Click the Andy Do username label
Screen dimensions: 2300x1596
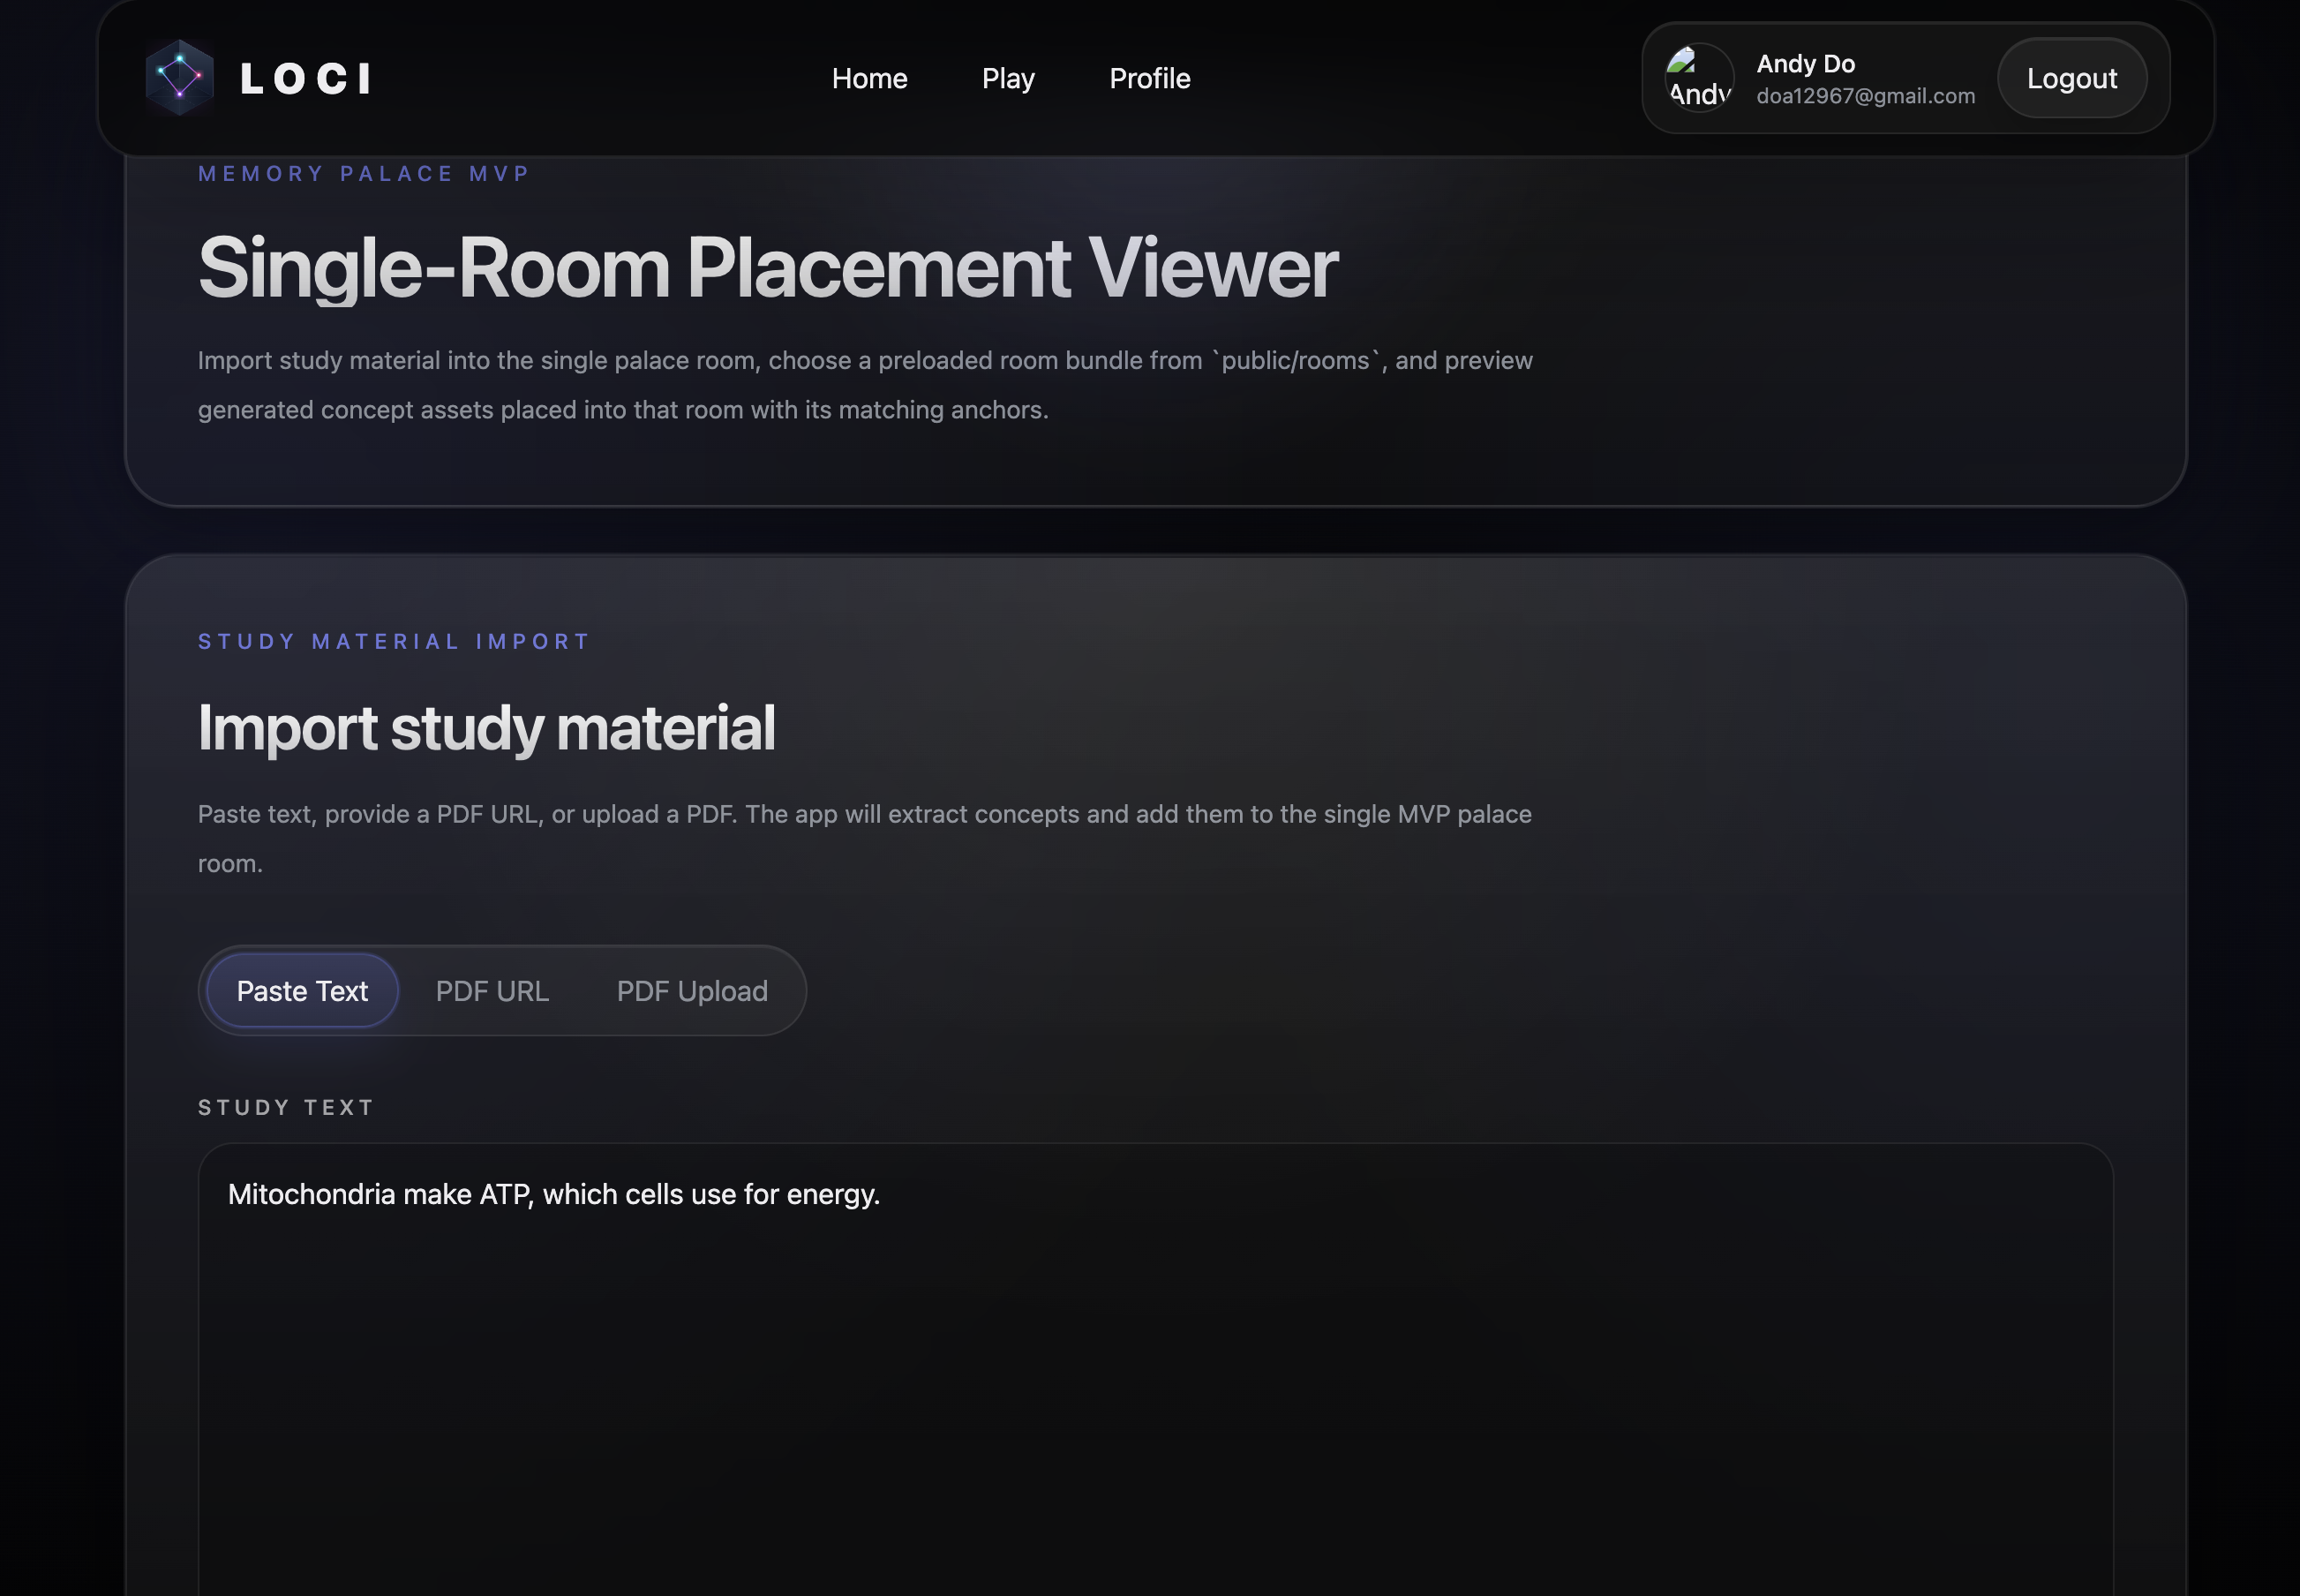1805,64
